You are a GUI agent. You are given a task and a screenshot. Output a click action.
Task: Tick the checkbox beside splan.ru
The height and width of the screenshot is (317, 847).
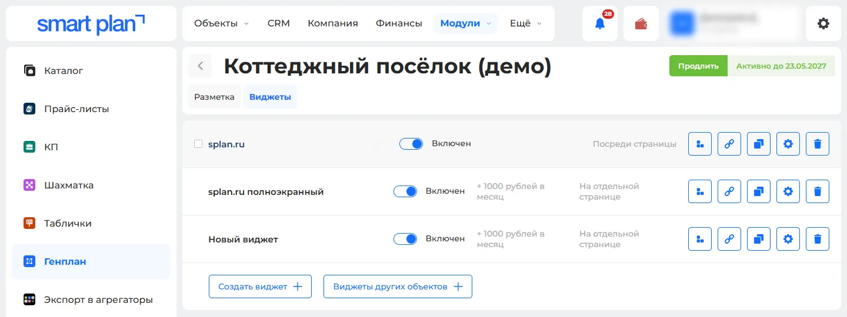pyautogui.click(x=198, y=144)
